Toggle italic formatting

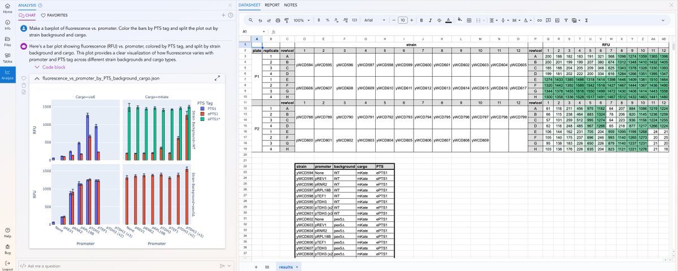430,20
